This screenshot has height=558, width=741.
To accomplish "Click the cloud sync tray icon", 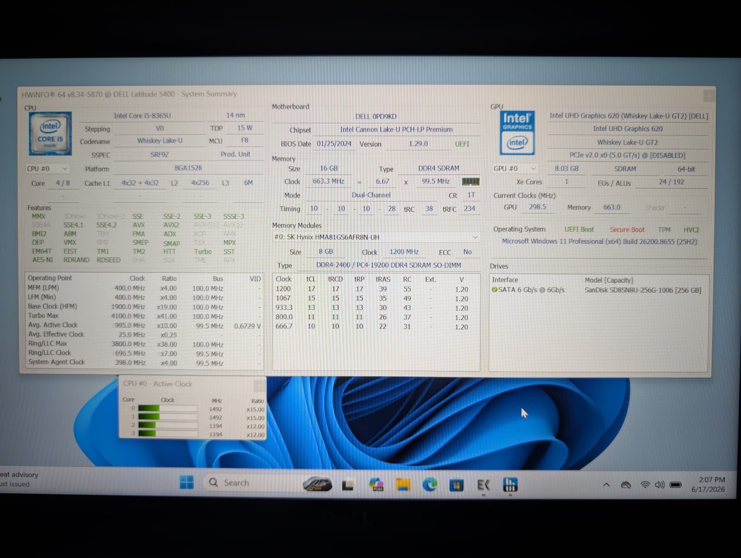I will pos(626,485).
